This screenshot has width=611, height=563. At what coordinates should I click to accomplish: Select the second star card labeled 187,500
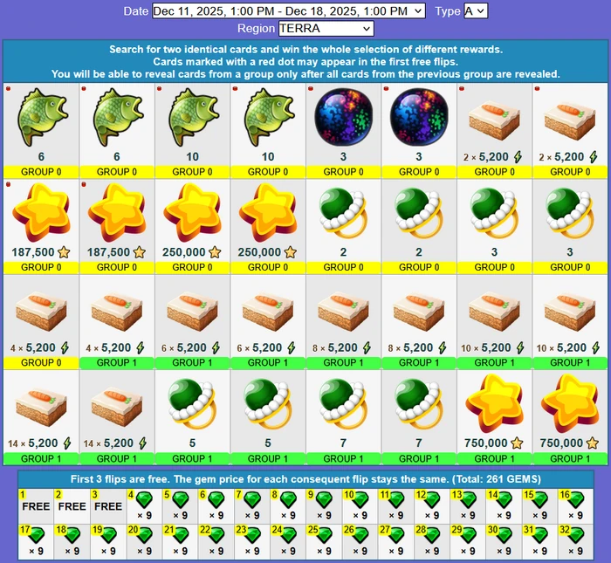click(116, 226)
